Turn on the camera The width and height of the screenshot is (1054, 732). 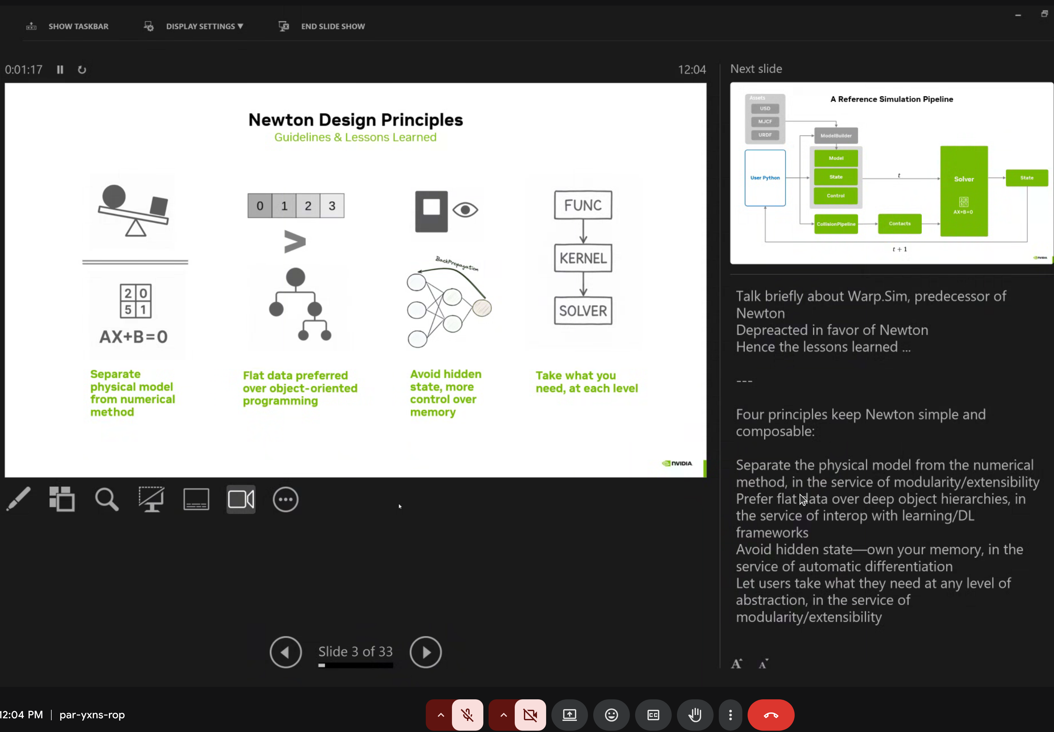(530, 715)
